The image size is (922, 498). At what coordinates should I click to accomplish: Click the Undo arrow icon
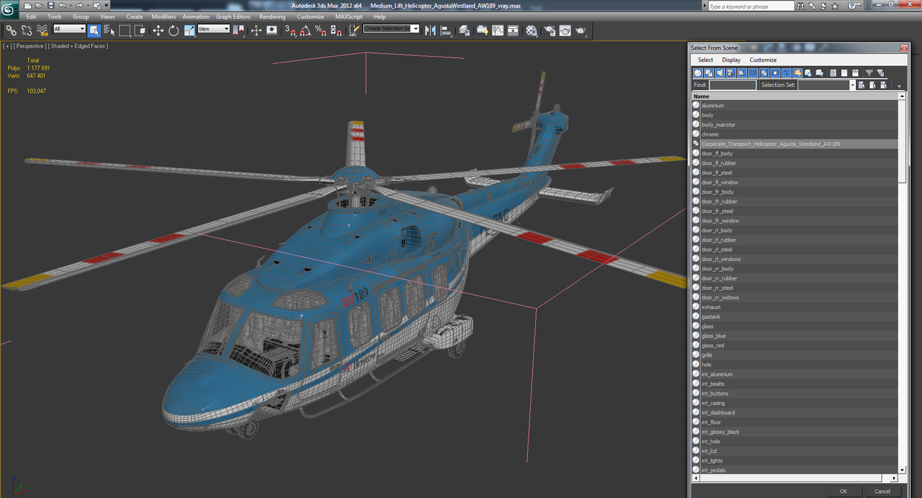click(62, 6)
